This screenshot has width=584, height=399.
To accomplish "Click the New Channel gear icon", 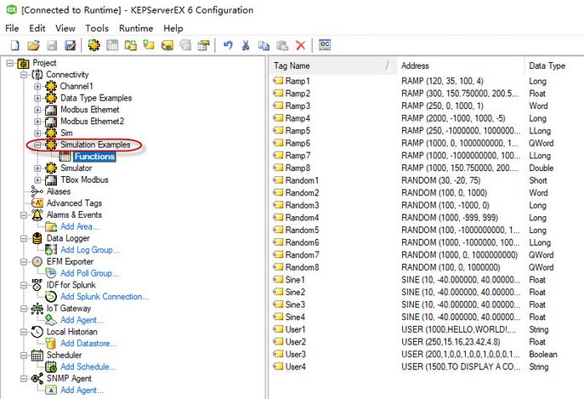I will (94, 45).
